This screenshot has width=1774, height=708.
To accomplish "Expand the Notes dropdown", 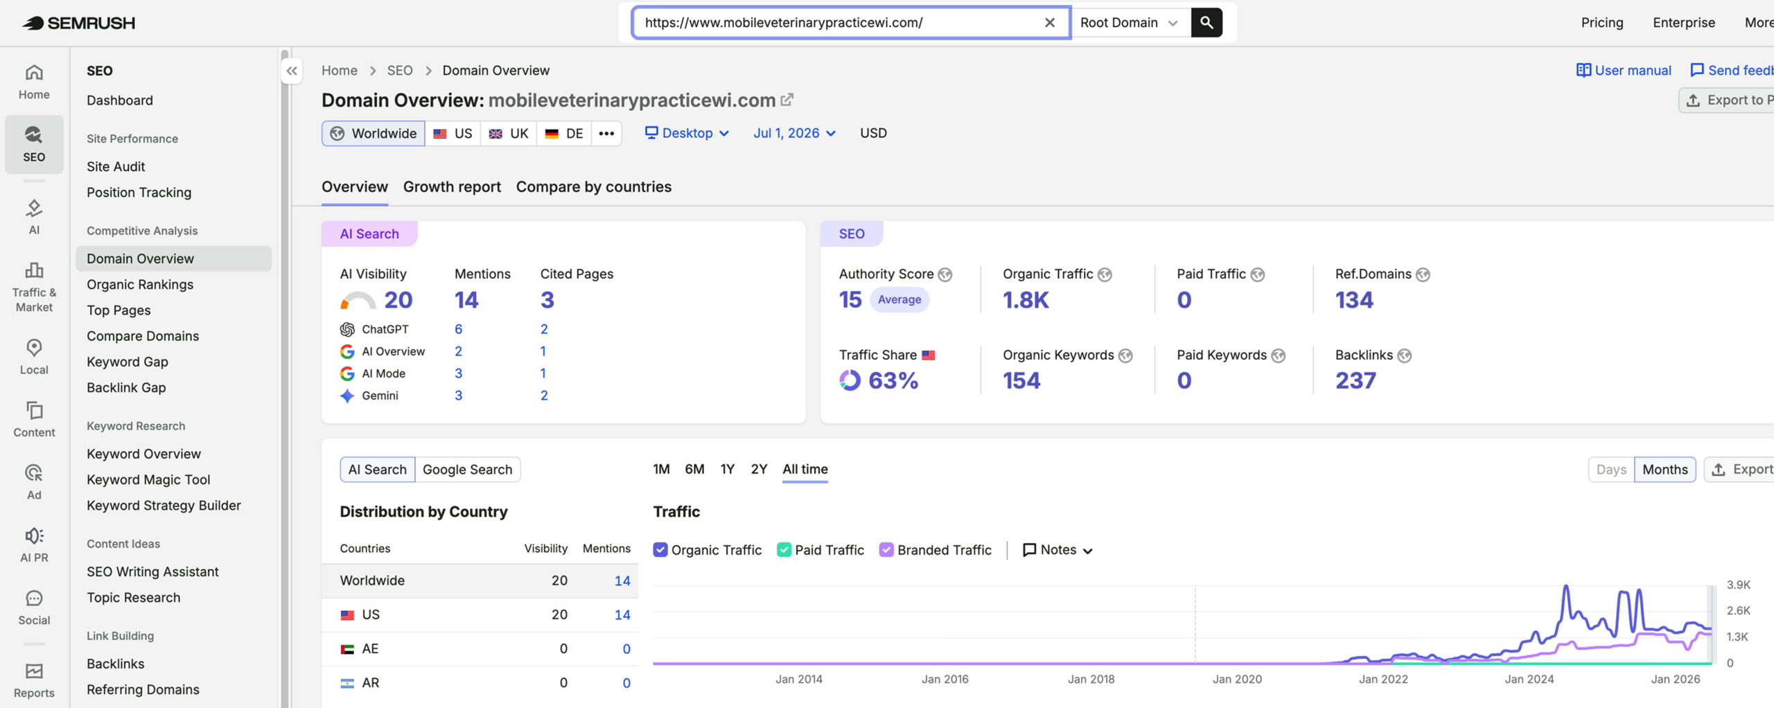I will pos(1057,550).
